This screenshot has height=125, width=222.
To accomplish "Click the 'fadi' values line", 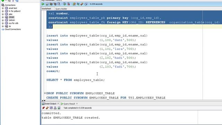I will pos(91,67).
